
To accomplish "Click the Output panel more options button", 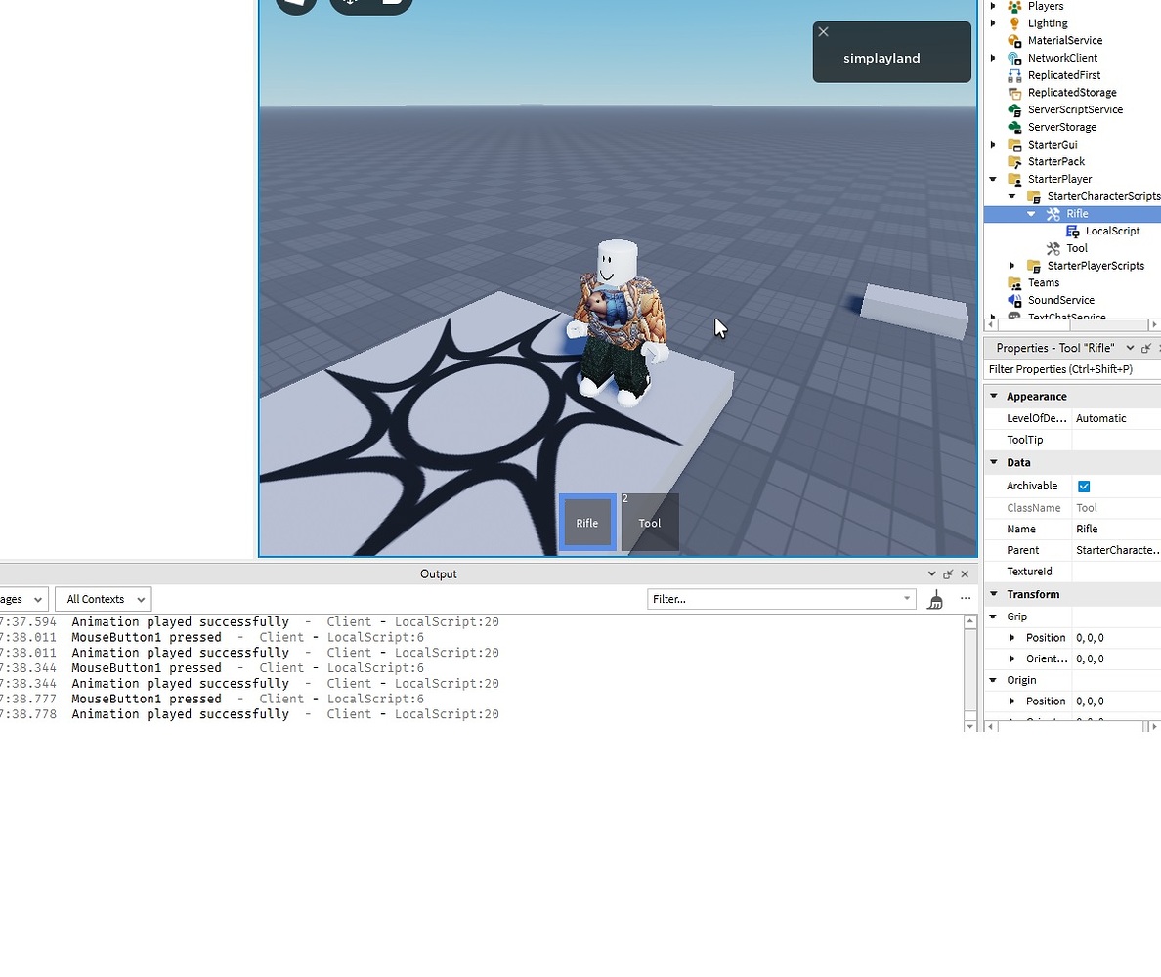I will coord(966,599).
